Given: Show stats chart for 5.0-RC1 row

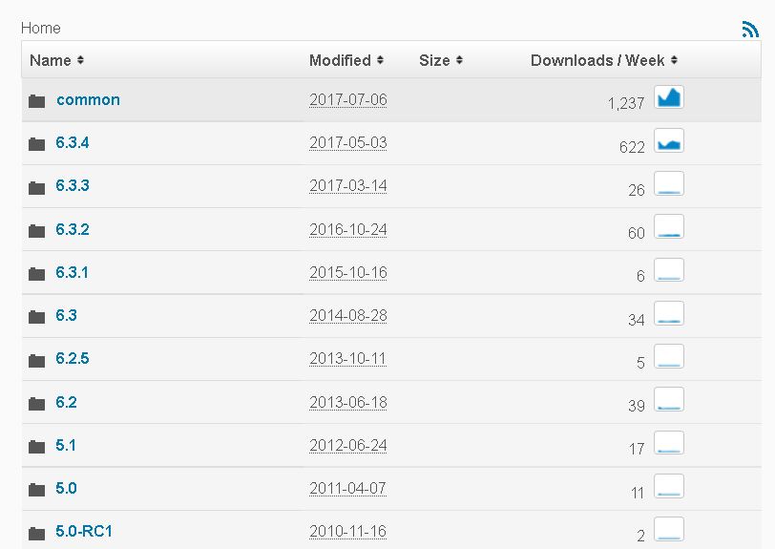Looking at the screenshot, I should pos(669,530).
